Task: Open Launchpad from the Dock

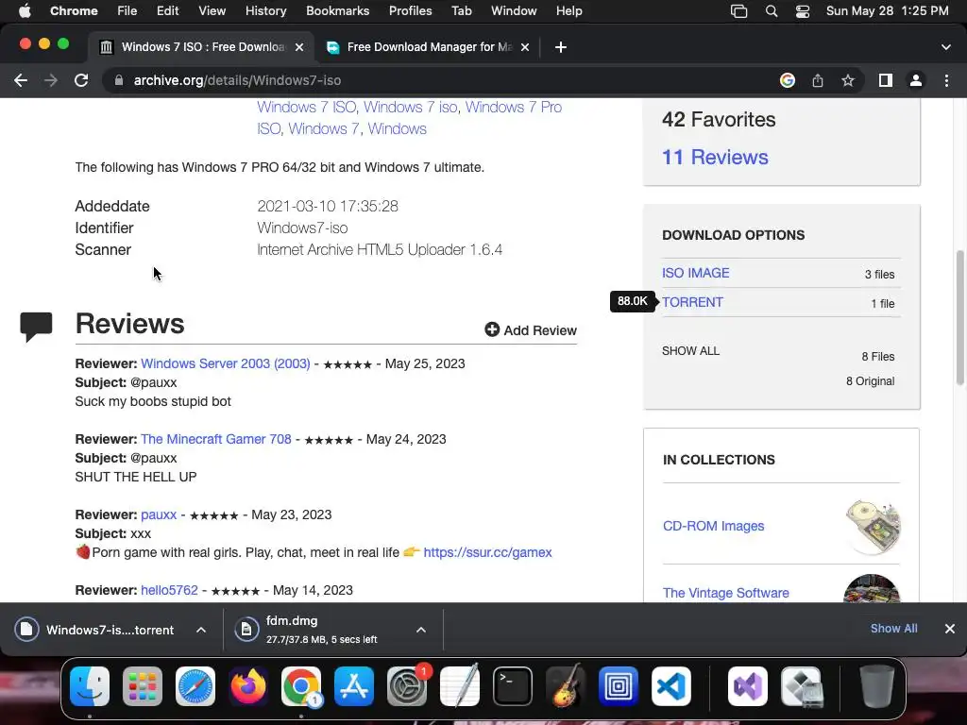Action: tap(143, 685)
